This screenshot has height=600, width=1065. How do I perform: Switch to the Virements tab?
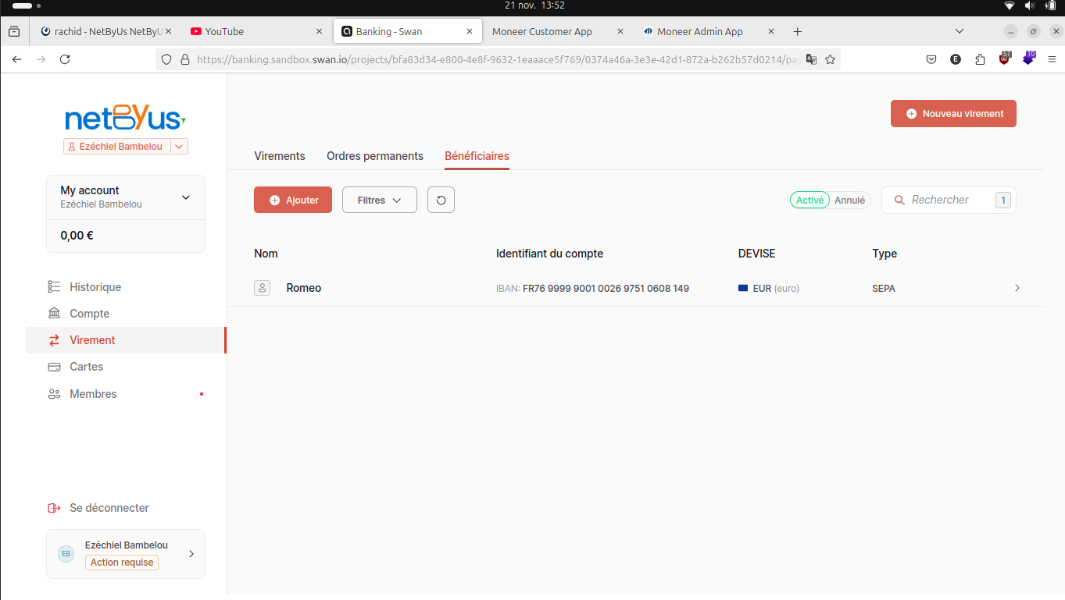(280, 156)
